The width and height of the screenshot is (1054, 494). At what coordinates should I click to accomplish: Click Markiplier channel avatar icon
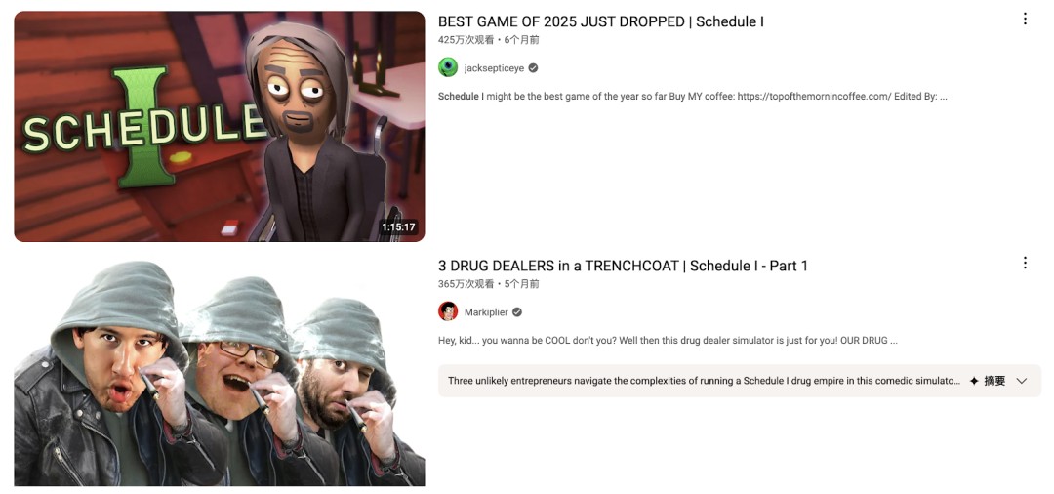448,311
